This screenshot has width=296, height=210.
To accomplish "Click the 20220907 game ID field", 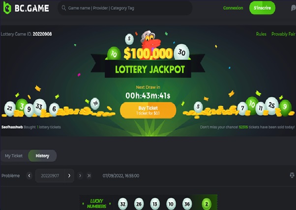I will [50, 176].
